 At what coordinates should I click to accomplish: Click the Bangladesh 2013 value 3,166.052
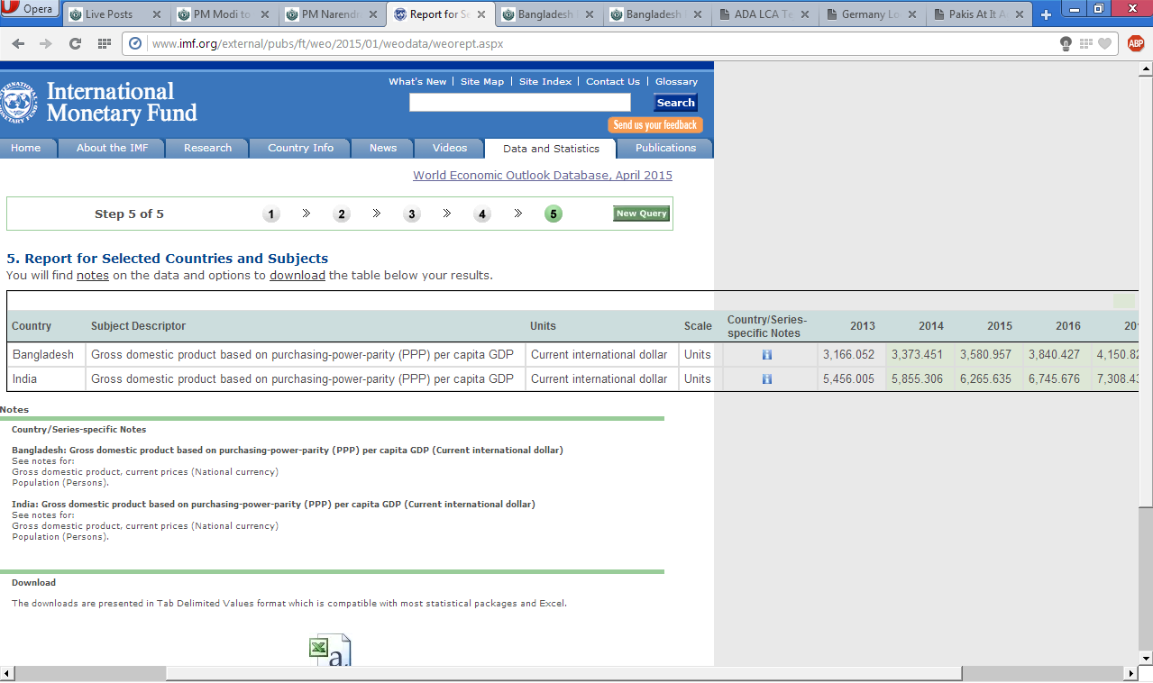848,355
